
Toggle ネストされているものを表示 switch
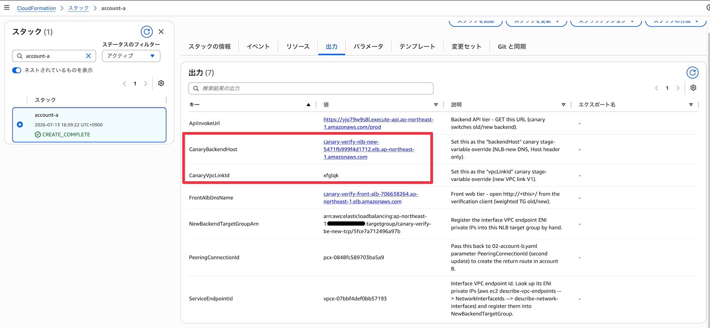tap(17, 70)
